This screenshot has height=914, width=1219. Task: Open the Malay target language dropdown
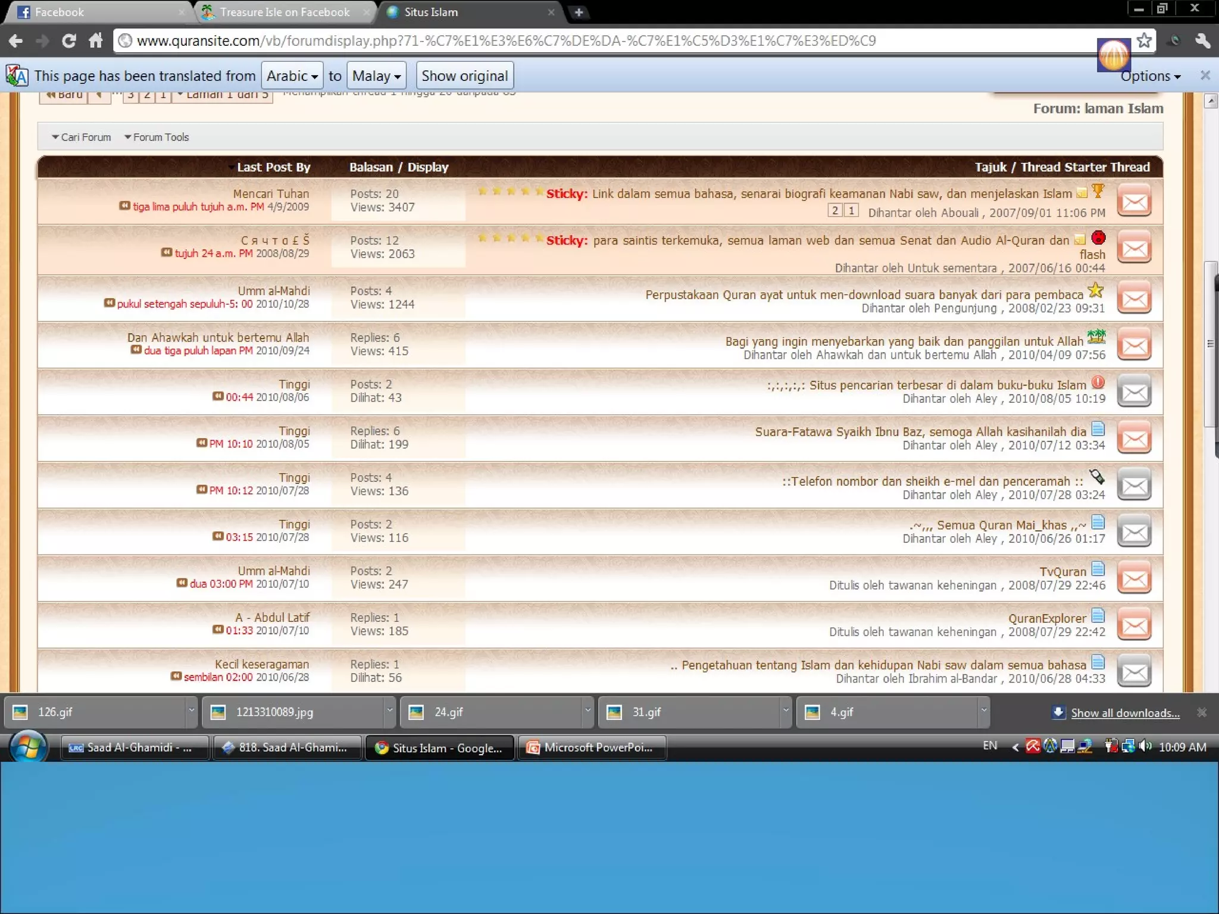coord(376,76)
